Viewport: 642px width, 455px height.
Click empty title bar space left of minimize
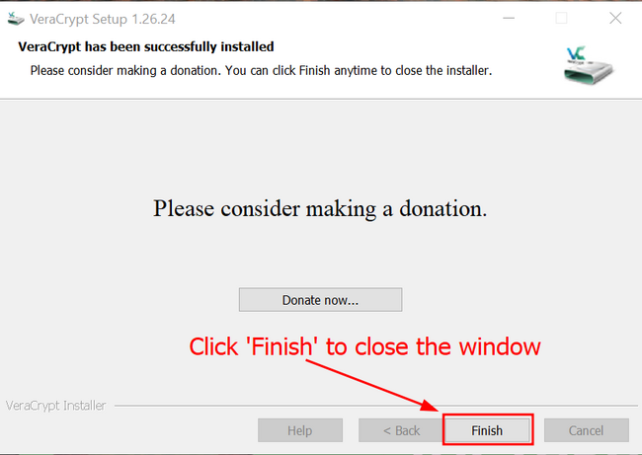[x=336, y=19]
